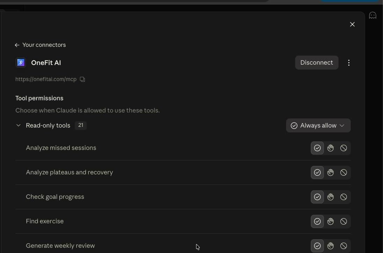Set Find exercise to needs approval hand icon

click(331, 221)
